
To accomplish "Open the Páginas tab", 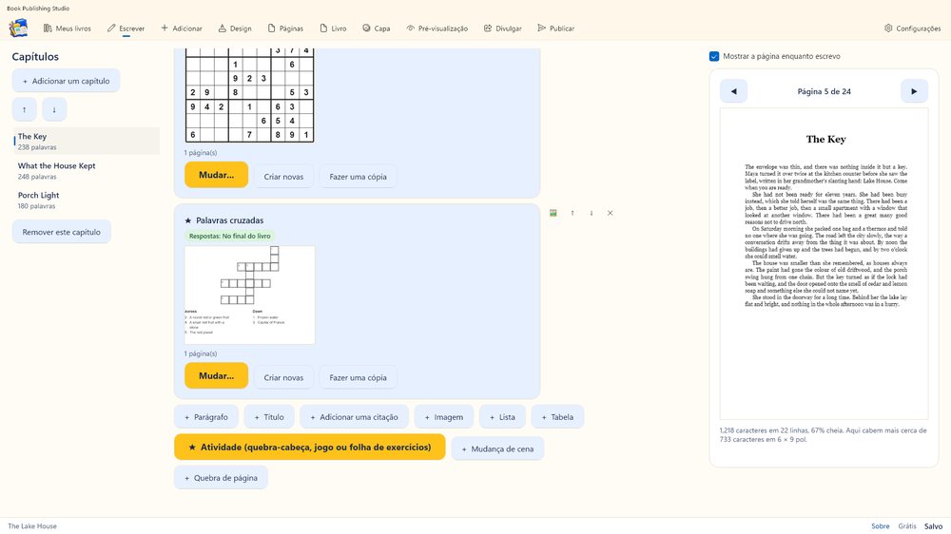I will coord(285,29).
